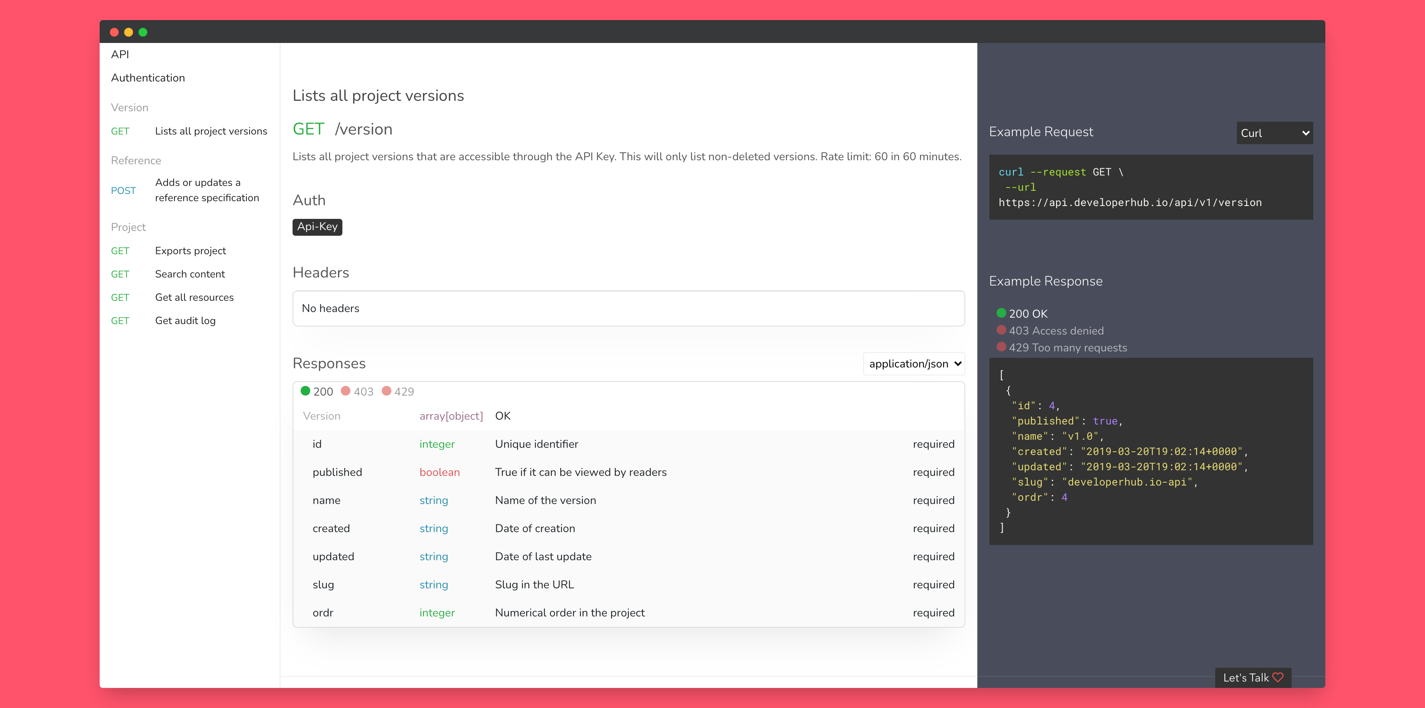Click the Api-Key auth badge

coord(317,226)
